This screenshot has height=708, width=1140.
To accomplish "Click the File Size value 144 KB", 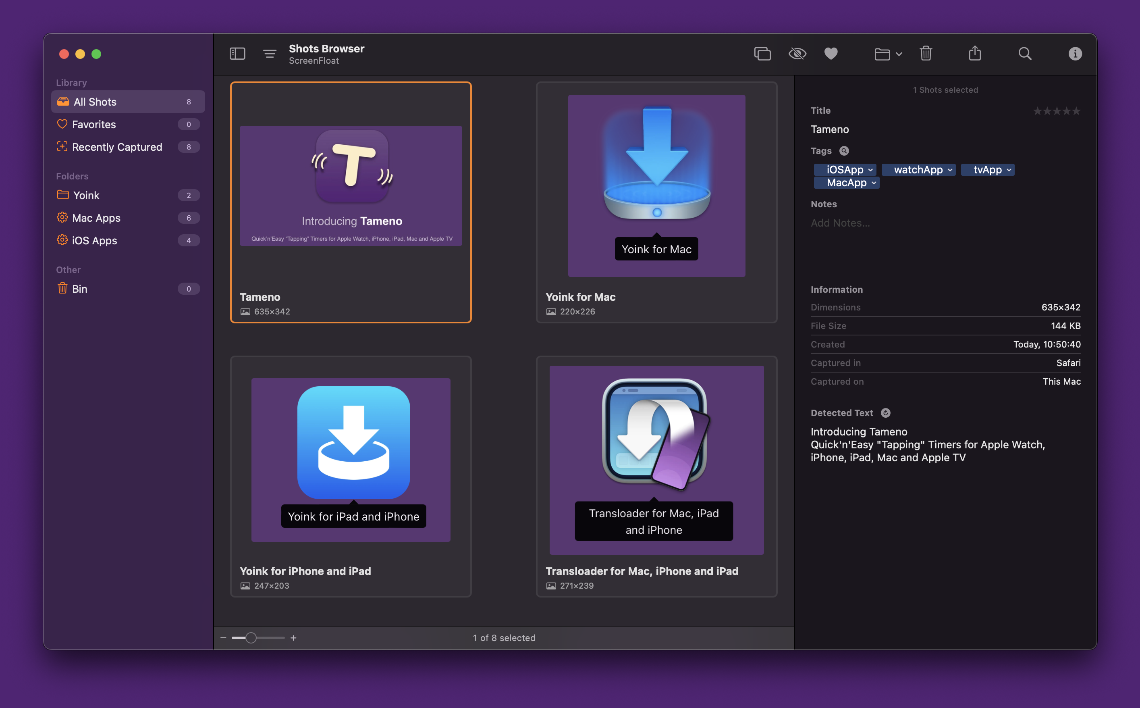I will pos(1065,325).
